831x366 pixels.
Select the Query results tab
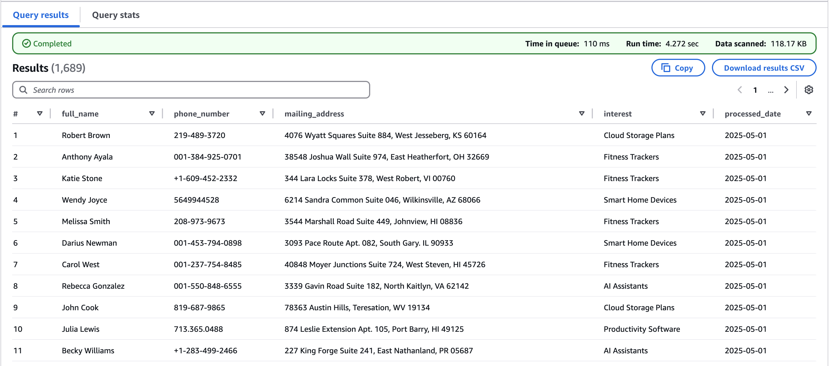point(41,15)
